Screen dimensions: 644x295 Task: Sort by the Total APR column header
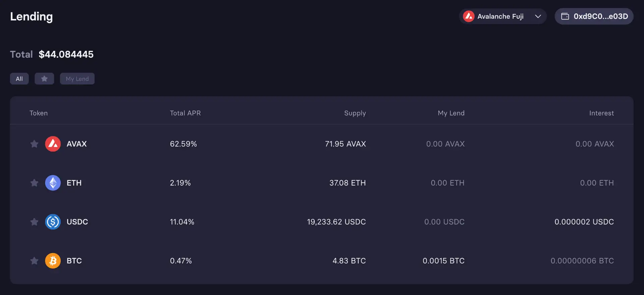tap(185, 113)
